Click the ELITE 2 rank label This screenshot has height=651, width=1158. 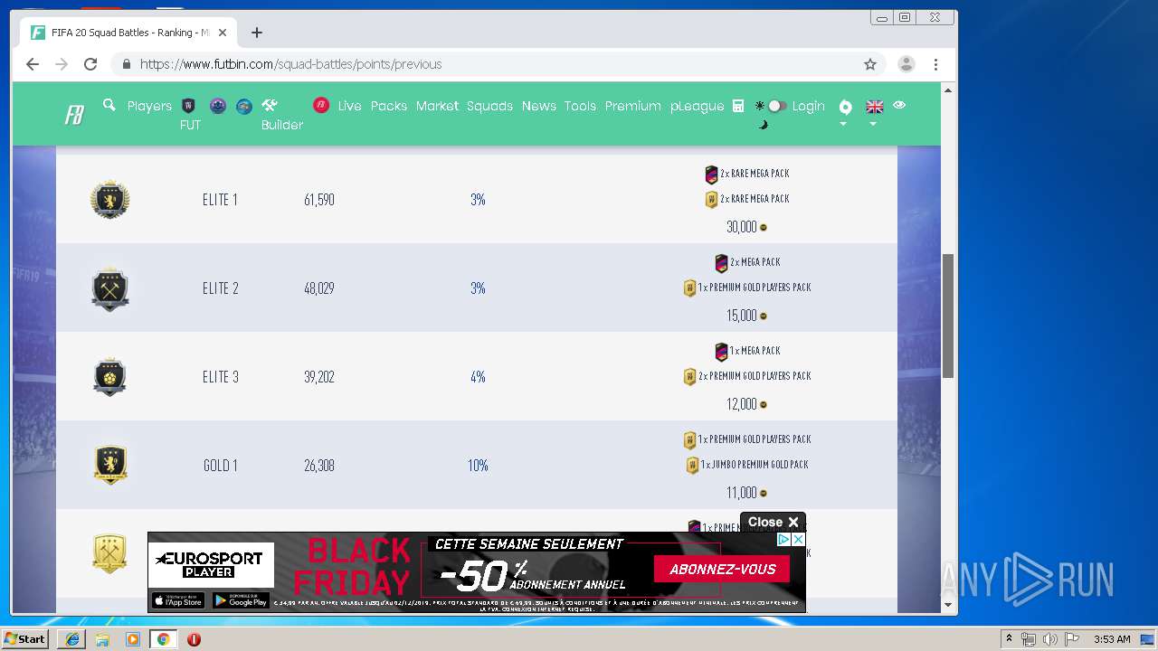(220, 288)
